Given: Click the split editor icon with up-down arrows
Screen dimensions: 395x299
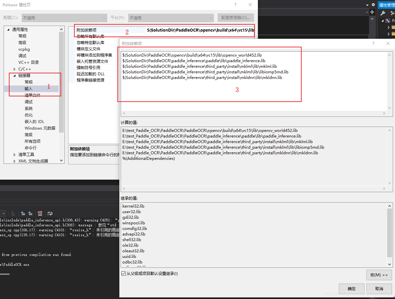Looking at the screenshot, I should pos(372,12).
